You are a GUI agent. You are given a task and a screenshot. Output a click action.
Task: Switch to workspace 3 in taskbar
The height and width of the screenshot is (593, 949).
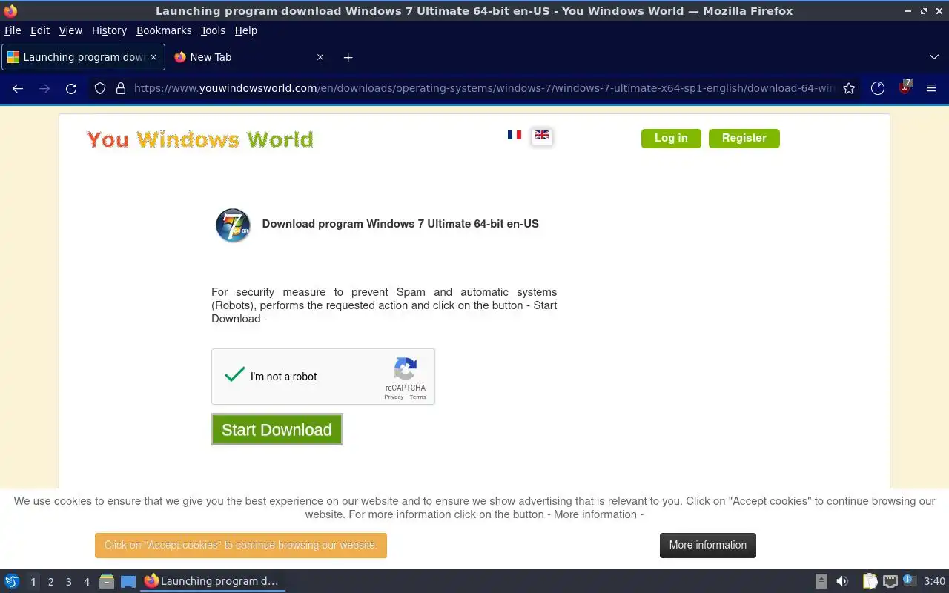click(68, 582)
